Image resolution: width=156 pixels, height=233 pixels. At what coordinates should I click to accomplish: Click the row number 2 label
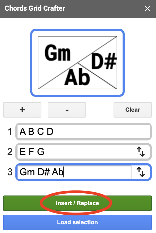pyautogui.click(x=10, y=152)
